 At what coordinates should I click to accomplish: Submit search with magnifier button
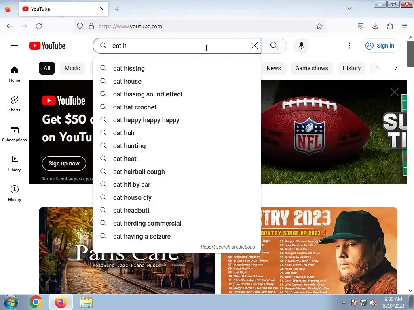(274, 46)
